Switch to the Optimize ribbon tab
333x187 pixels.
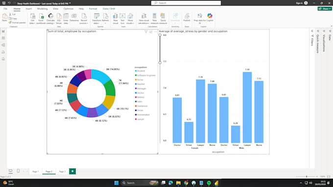(x=69, y=9)
